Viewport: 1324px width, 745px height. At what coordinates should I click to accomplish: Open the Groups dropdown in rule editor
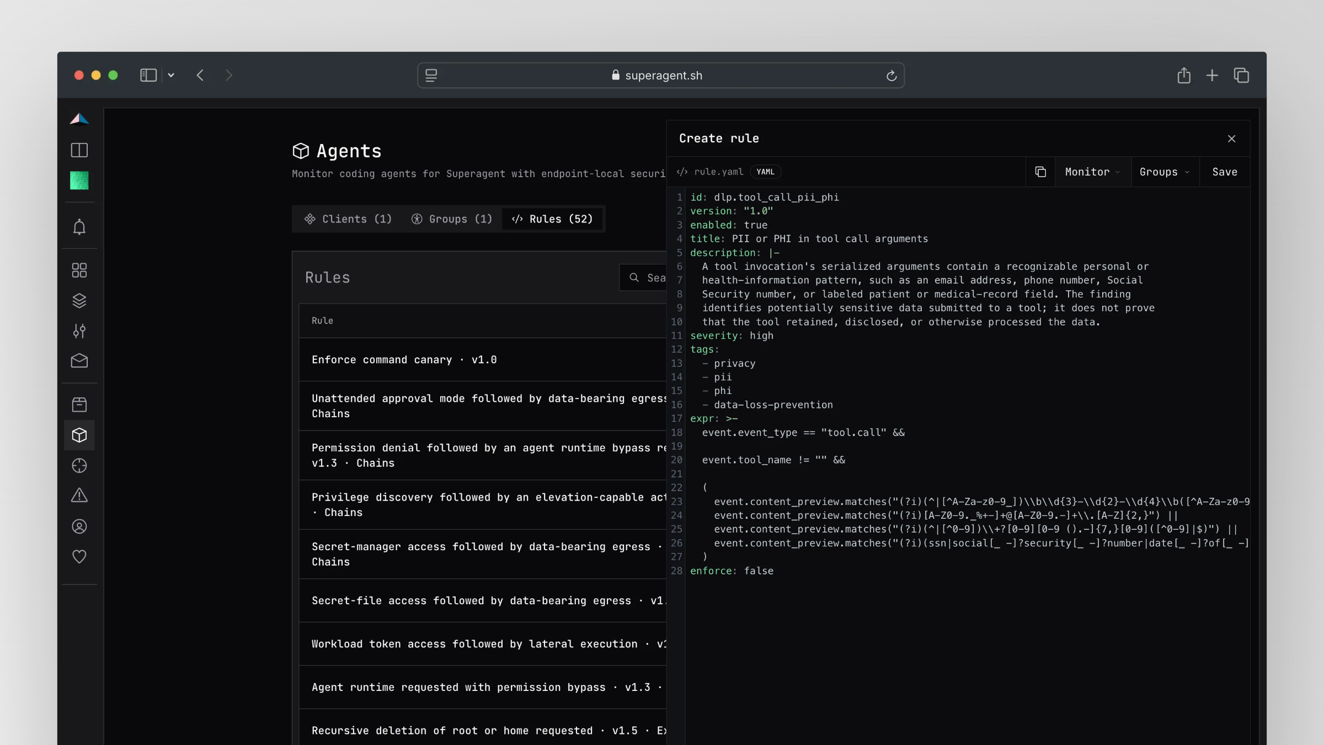click(1165, 172)
